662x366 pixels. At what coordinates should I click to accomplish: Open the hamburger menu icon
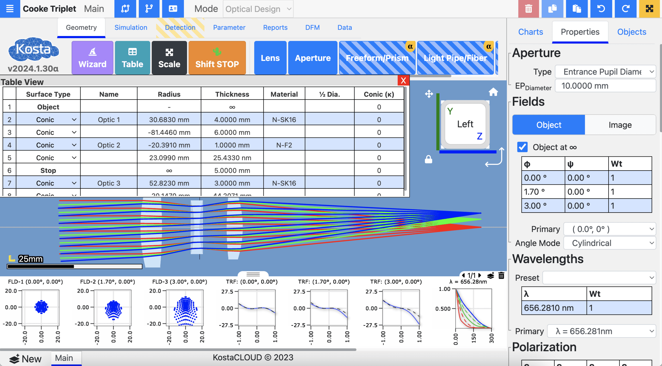[x=10, y=9]
